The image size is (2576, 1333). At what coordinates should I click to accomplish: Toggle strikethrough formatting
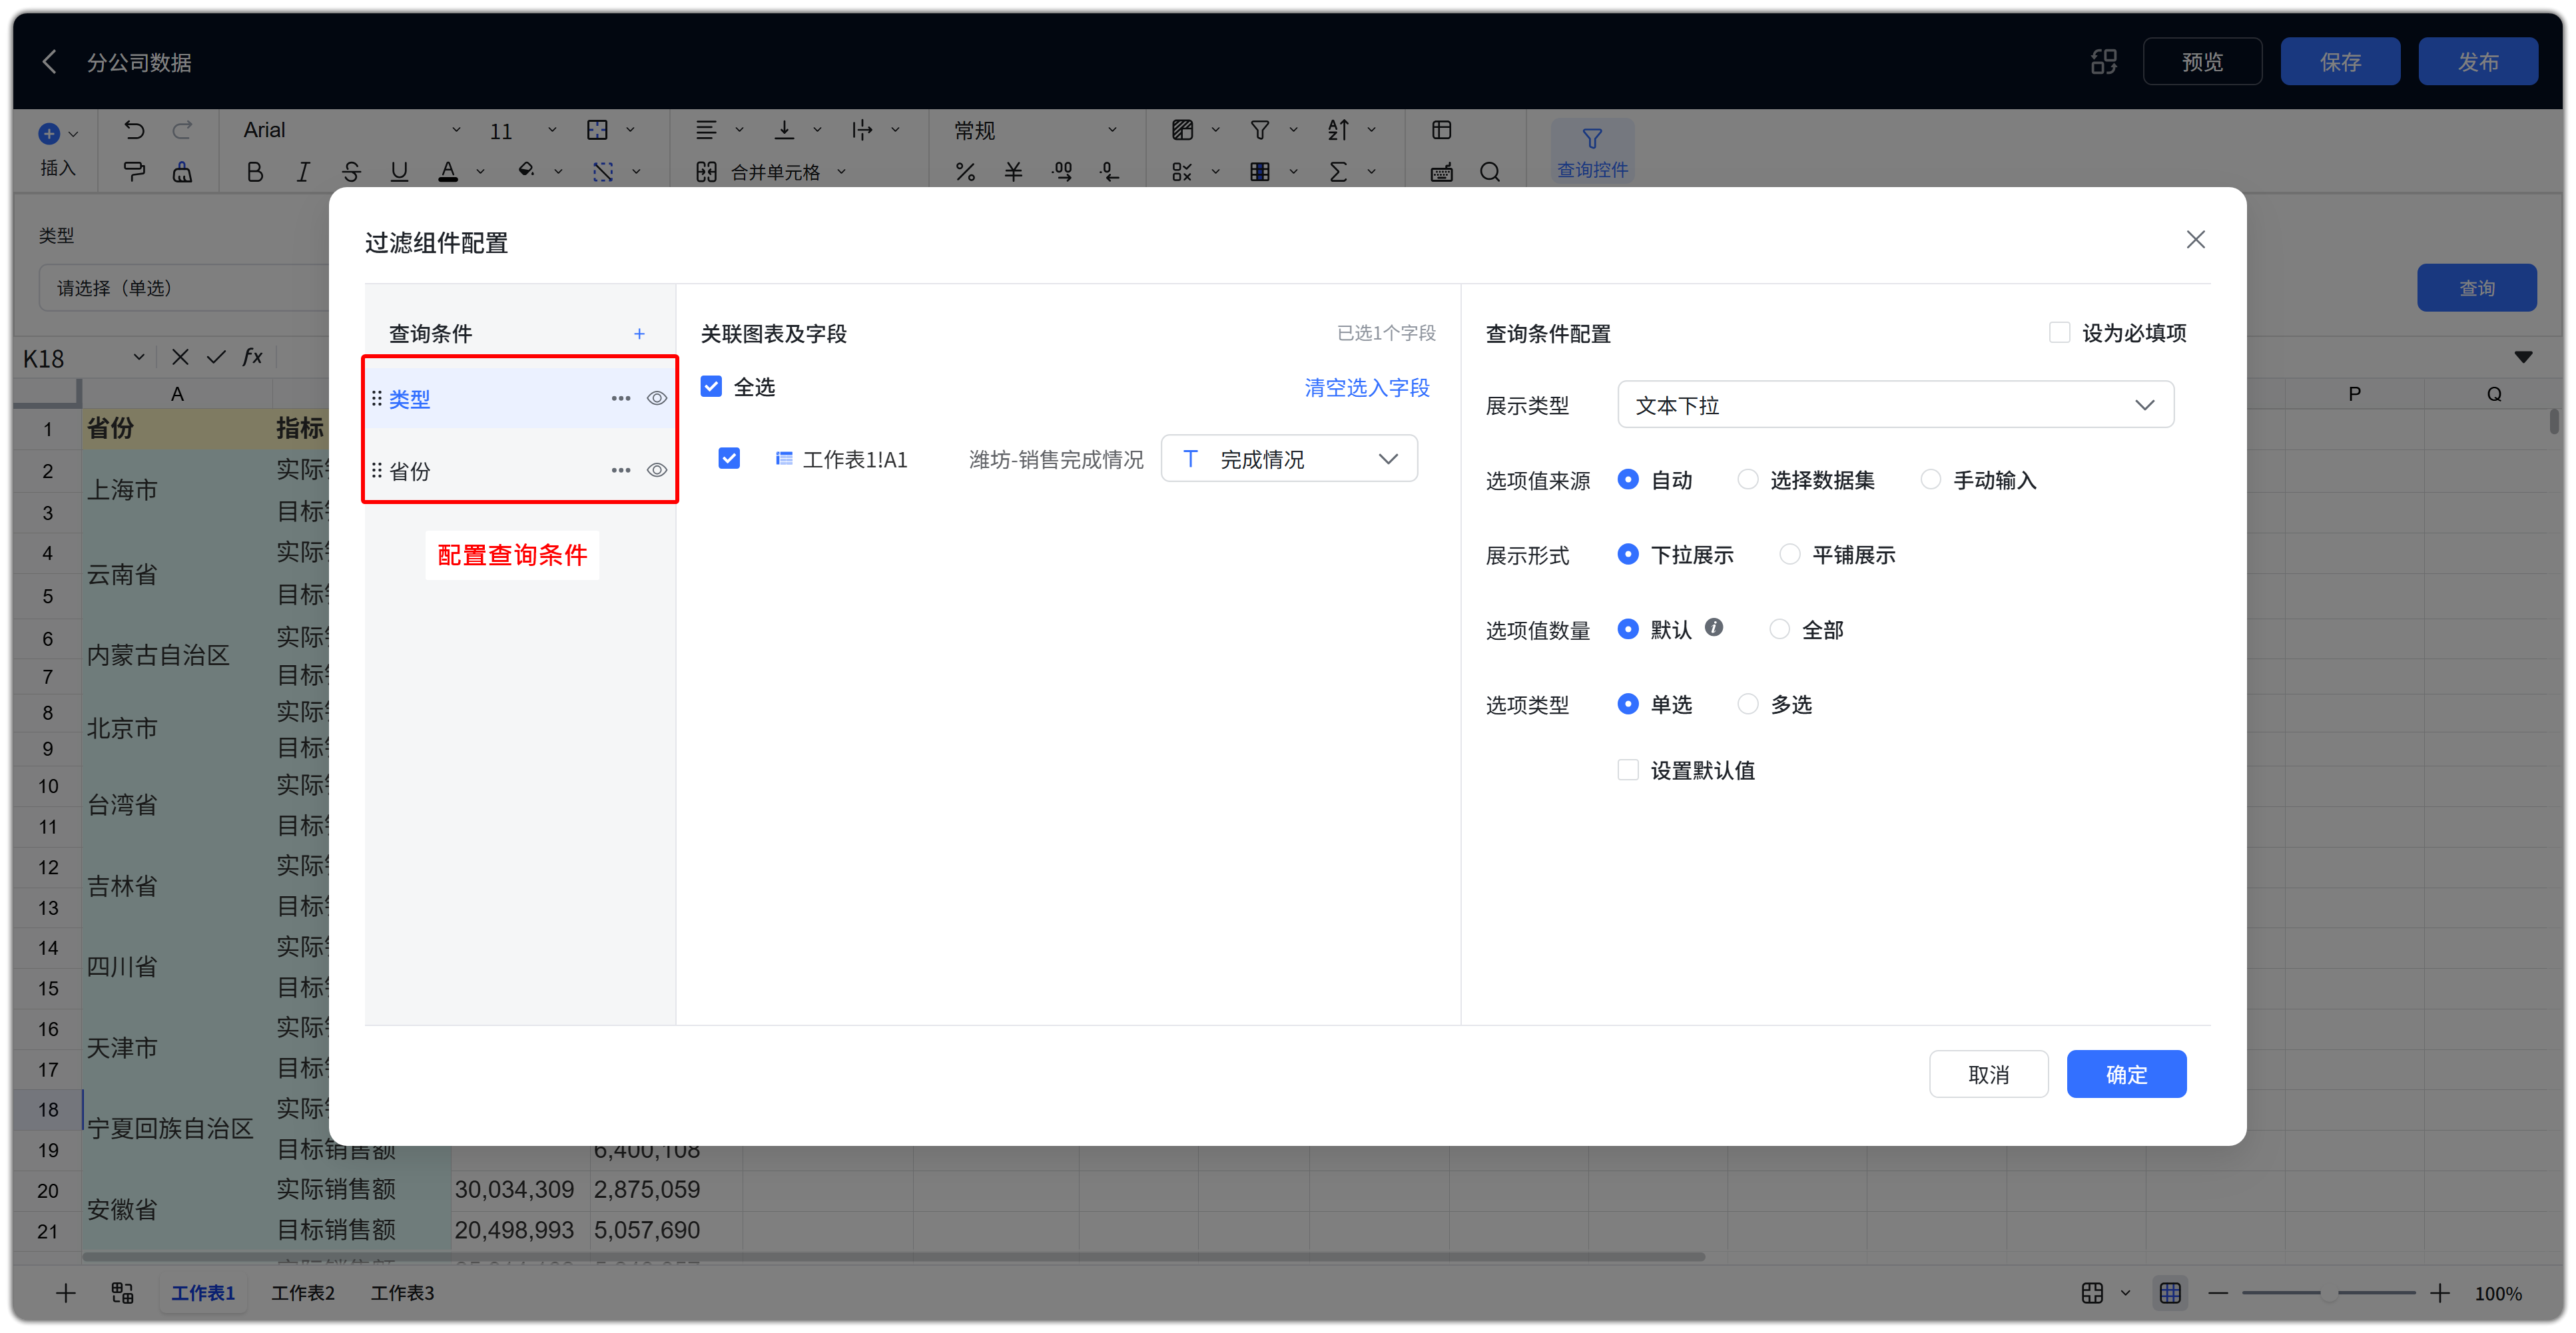pos(351,172)
